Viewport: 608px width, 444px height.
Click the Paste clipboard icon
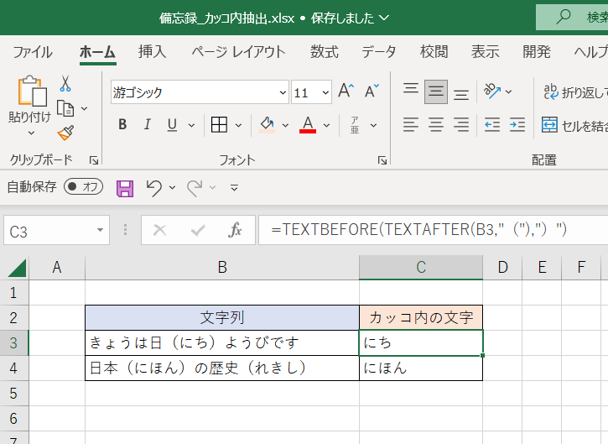tap(32, 91)
